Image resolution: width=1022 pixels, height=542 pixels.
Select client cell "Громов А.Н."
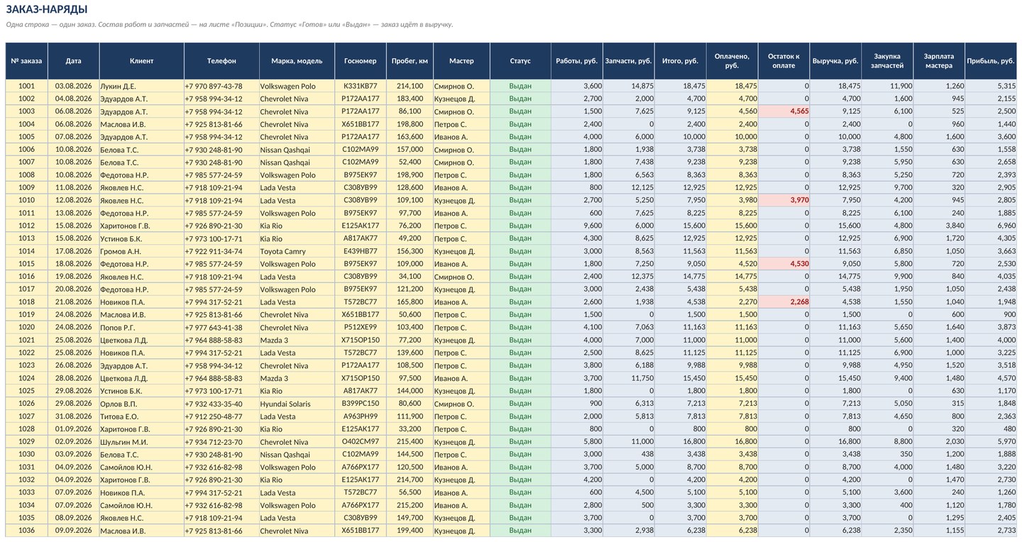click(x=141, y=251)
